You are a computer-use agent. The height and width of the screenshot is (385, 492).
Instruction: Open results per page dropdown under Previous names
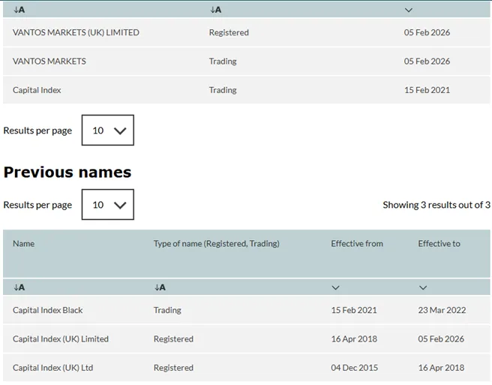click(x=108, y=204)
